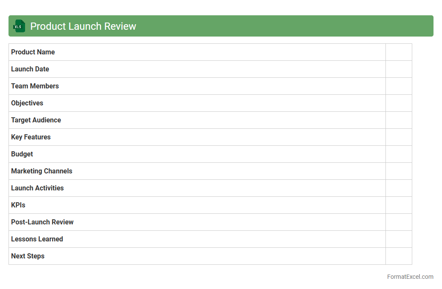The height and width of the screenshot is (289, 442).
Task: Click the blank cell next to Budget
Action: coord(399,154)
